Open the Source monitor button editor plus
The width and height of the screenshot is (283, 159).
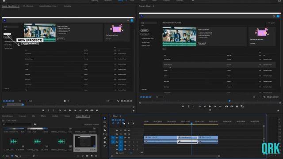[x=134, y=110]
